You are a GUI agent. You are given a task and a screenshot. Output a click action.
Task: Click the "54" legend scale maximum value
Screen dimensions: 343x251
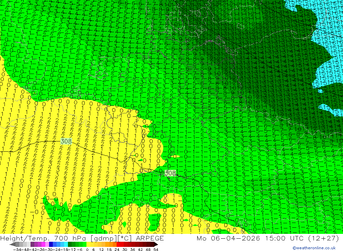point(156,250)
